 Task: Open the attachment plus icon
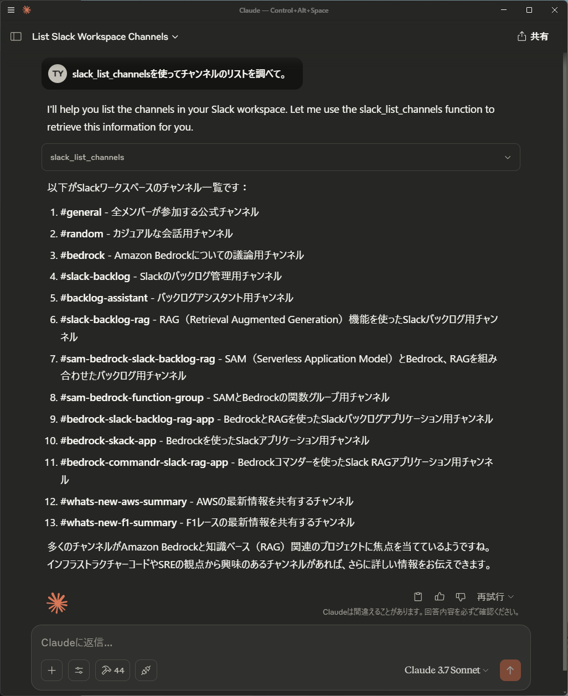51,670
